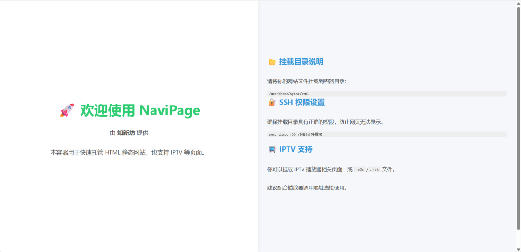Click the lock icon next to SSH 权限设置
Screen dimensions: 521x252
(x=272, y=102)
